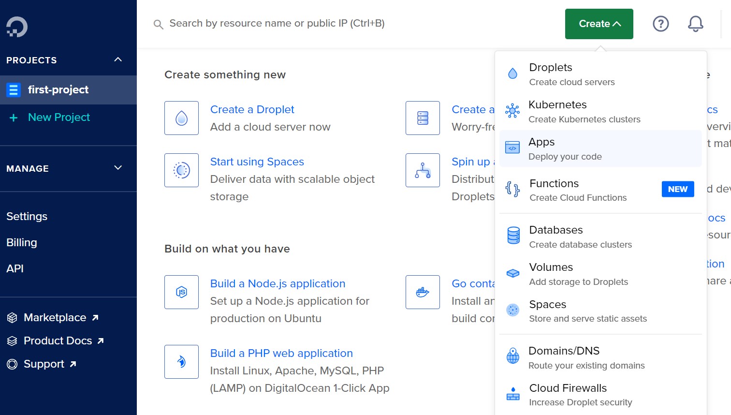
Task: Open Functions via the Cloud Functions icon
Action: [x=512, y=189]
